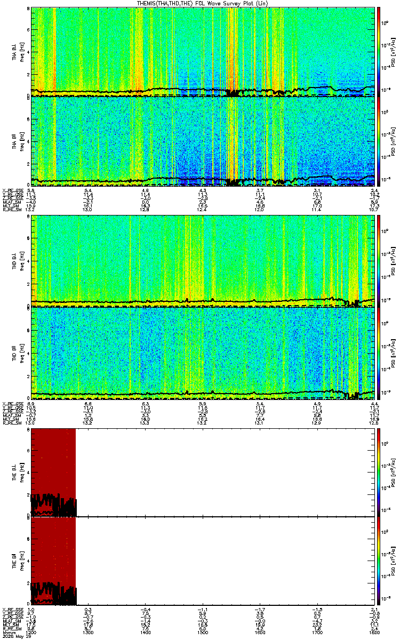Click the PSD color bar beside THD B-perpendicular
Screen dimensions: 400x640
pyautogui.click(x=379, y=262)
